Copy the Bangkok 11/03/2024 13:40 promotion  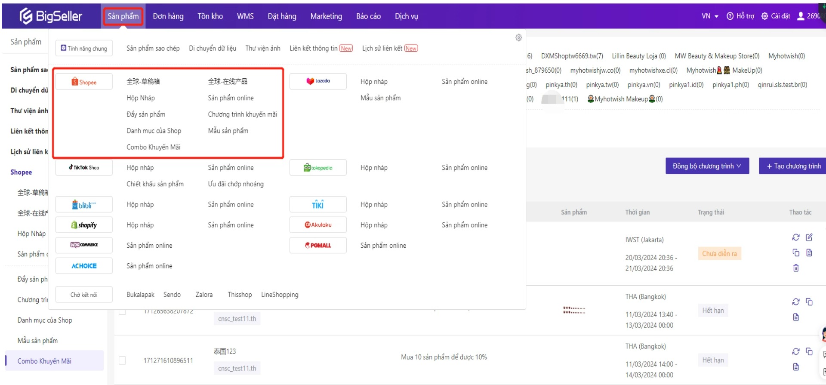[809, 302]
